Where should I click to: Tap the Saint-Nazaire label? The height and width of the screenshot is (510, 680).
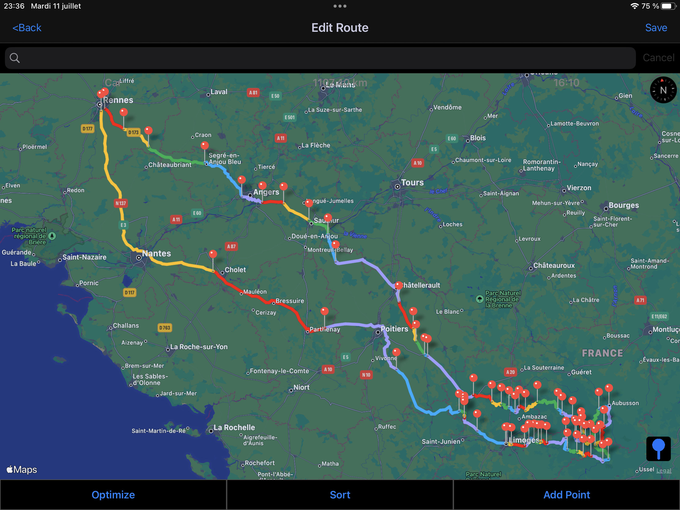pyautogui.click(x=84, y=257)
